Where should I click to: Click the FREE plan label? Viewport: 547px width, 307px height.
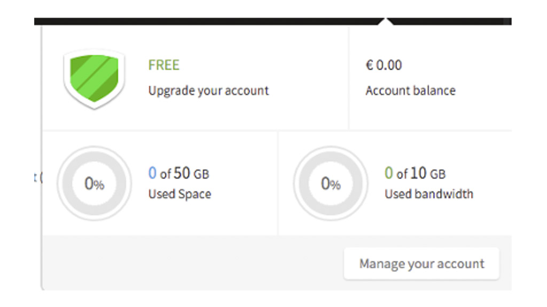(x=164, y=66)
